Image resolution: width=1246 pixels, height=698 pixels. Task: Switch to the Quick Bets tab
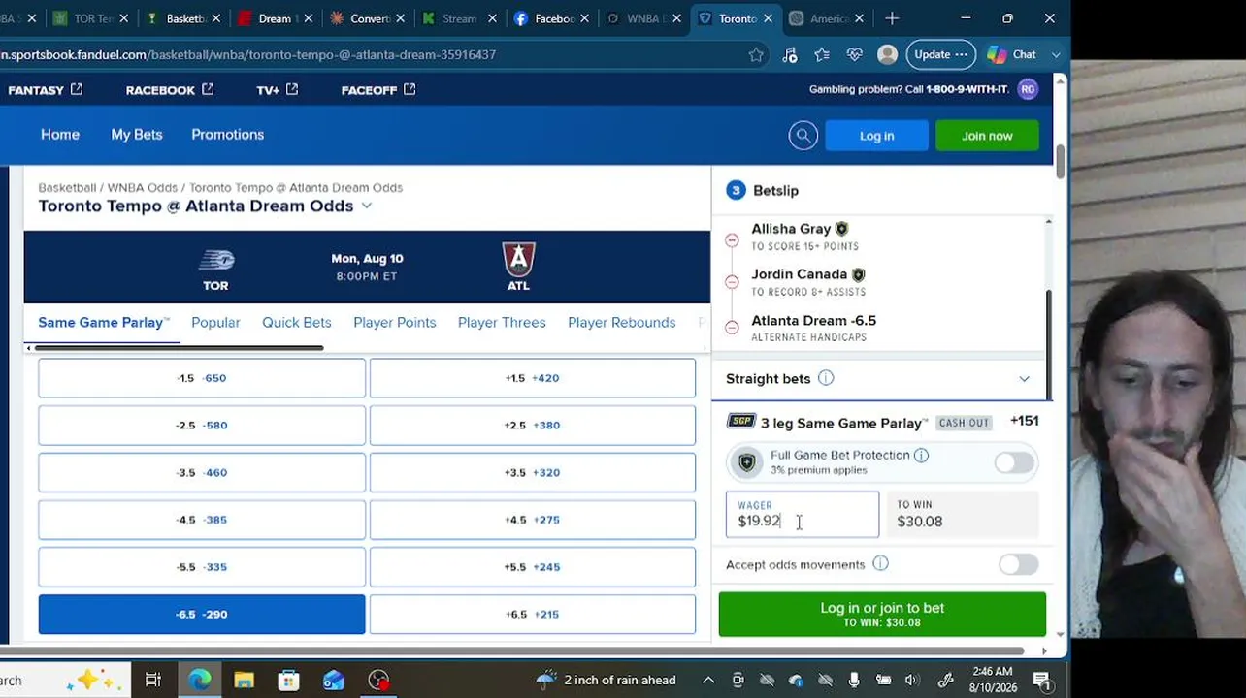click(296, 322)
